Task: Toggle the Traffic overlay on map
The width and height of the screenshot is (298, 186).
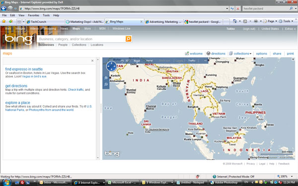Action: (192, 61)
